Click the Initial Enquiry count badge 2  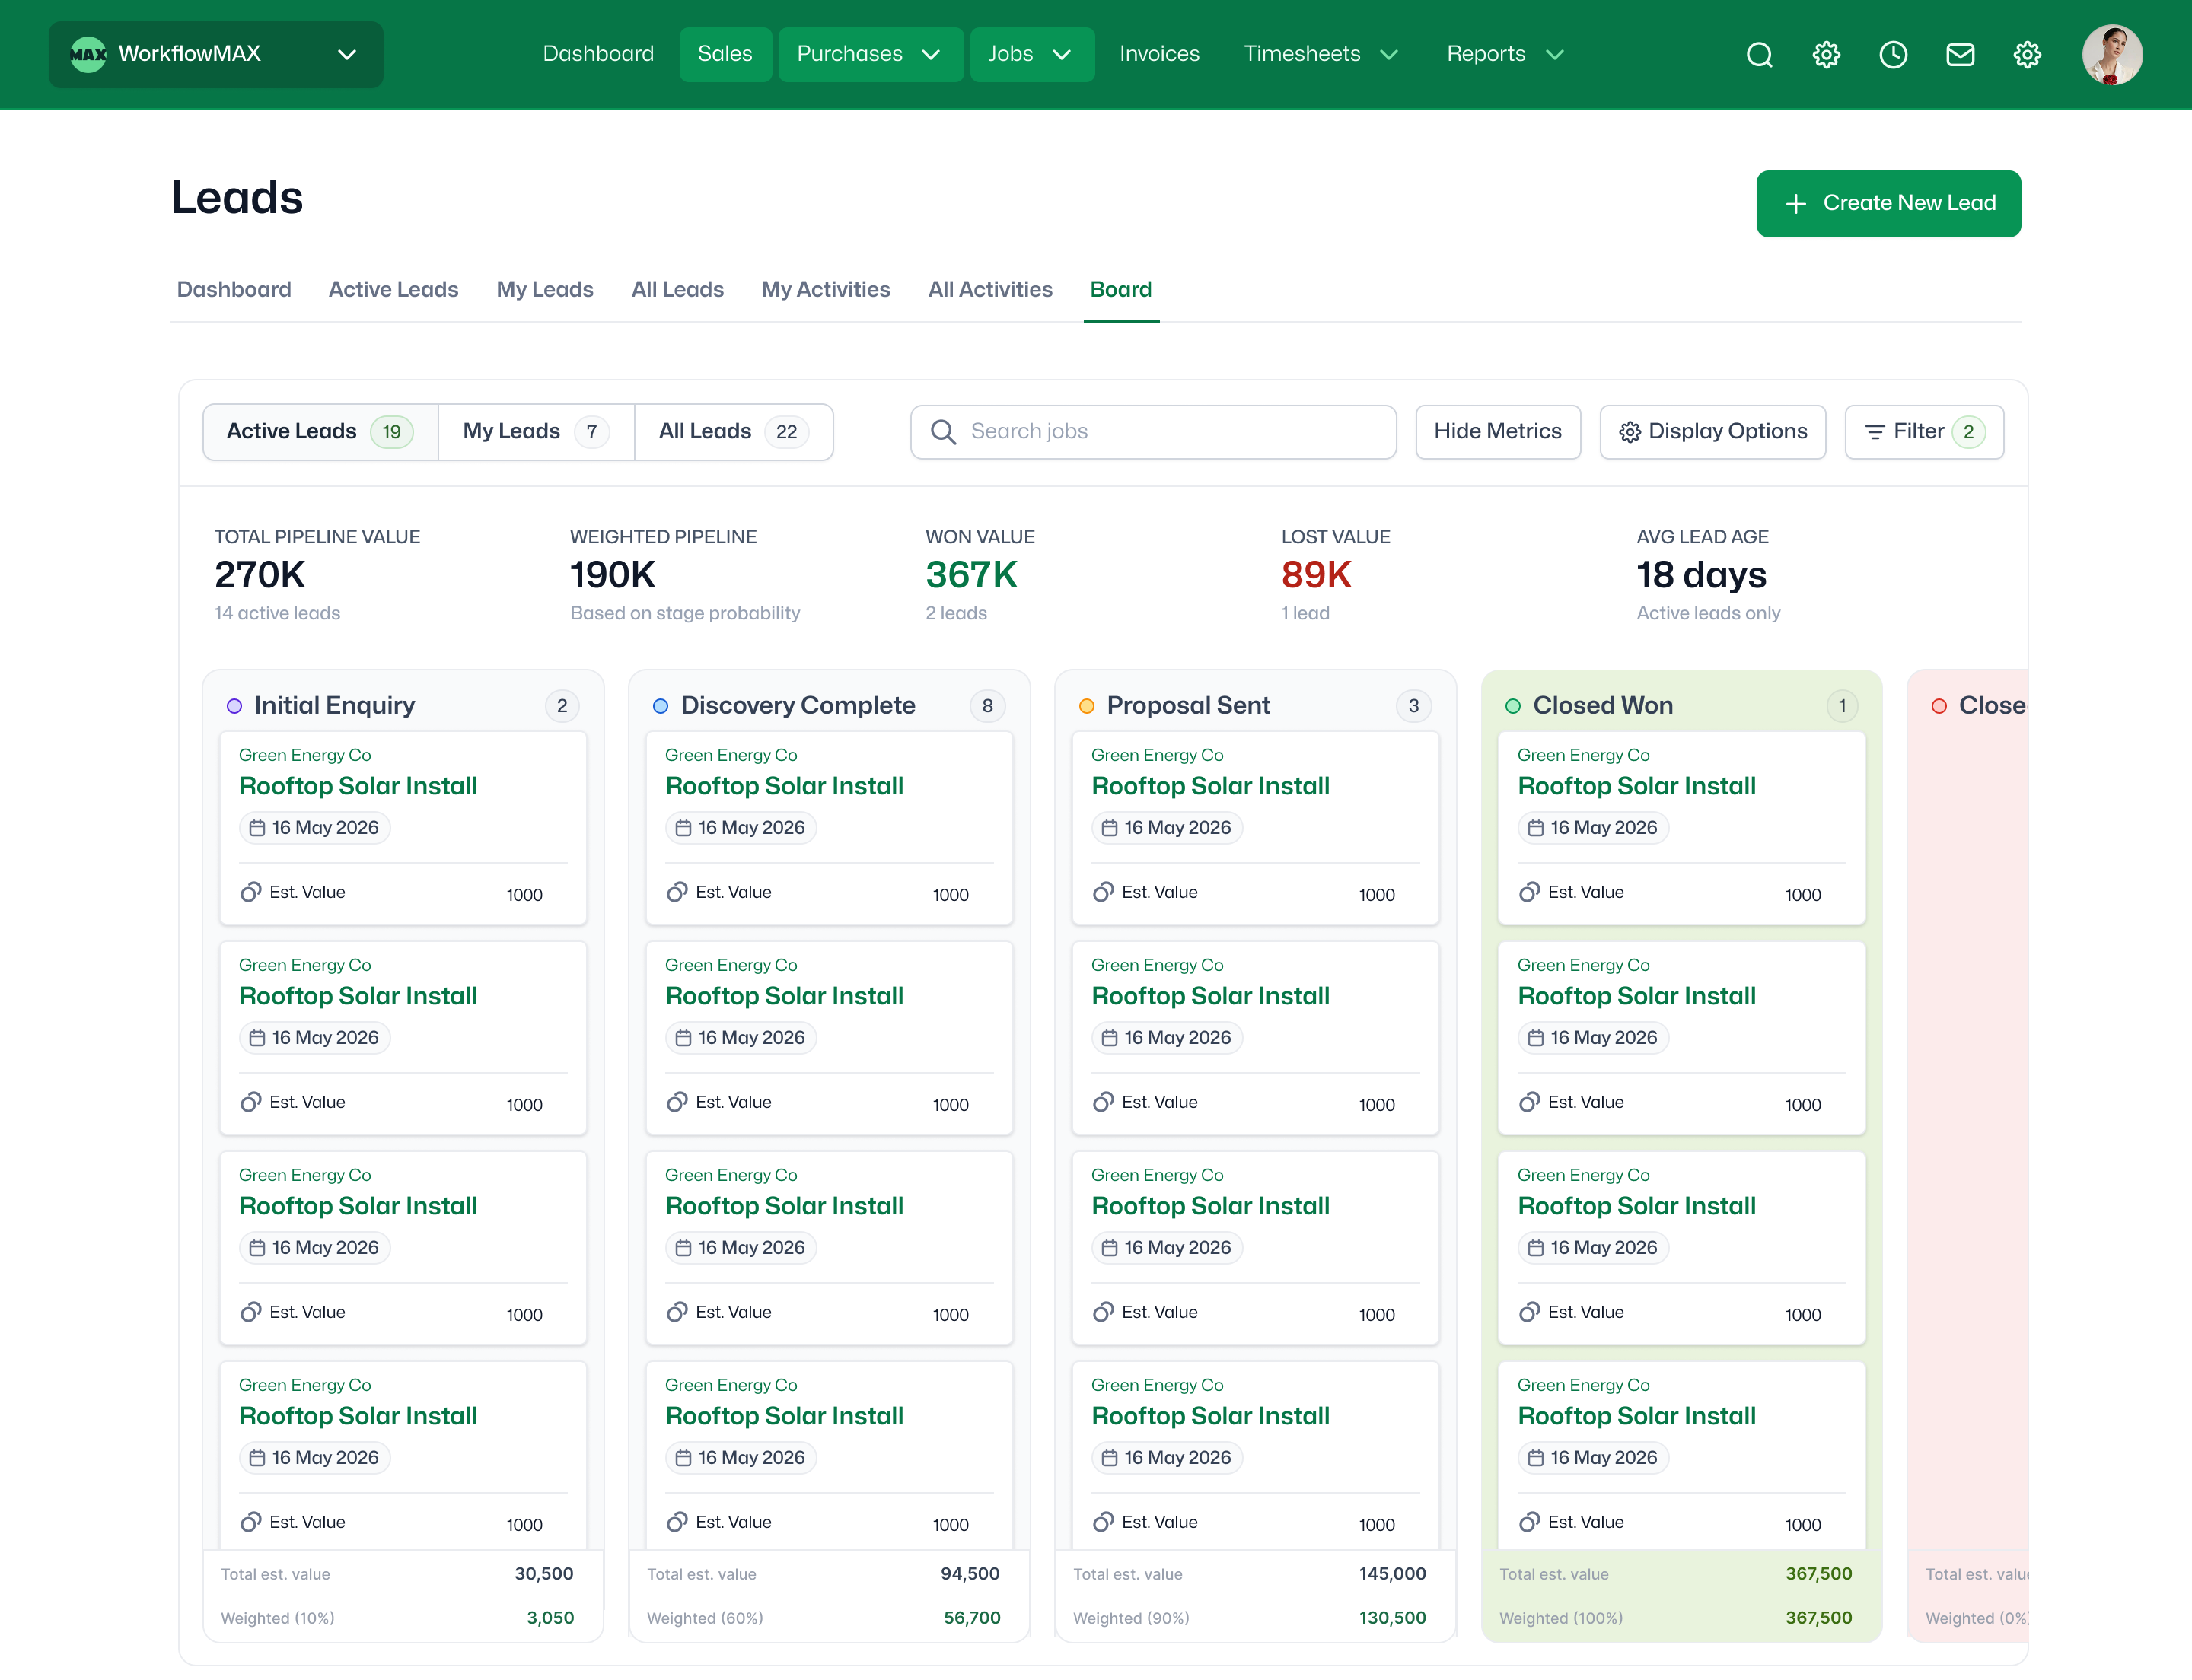point(562,706)
